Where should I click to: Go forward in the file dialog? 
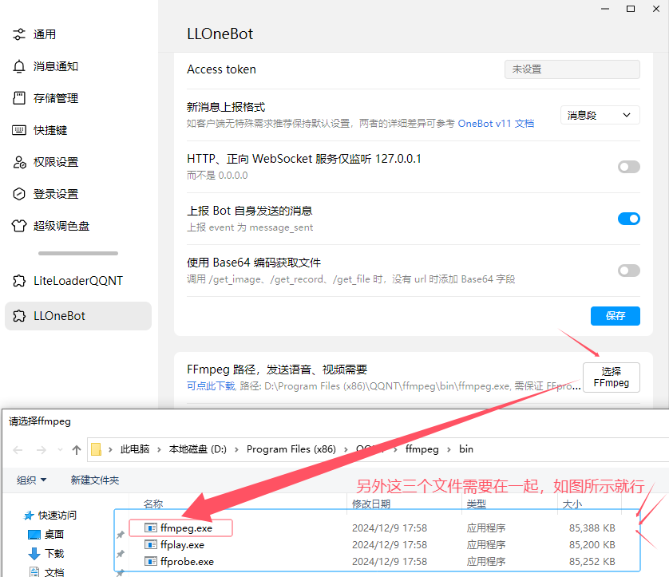tap(42, 450)
